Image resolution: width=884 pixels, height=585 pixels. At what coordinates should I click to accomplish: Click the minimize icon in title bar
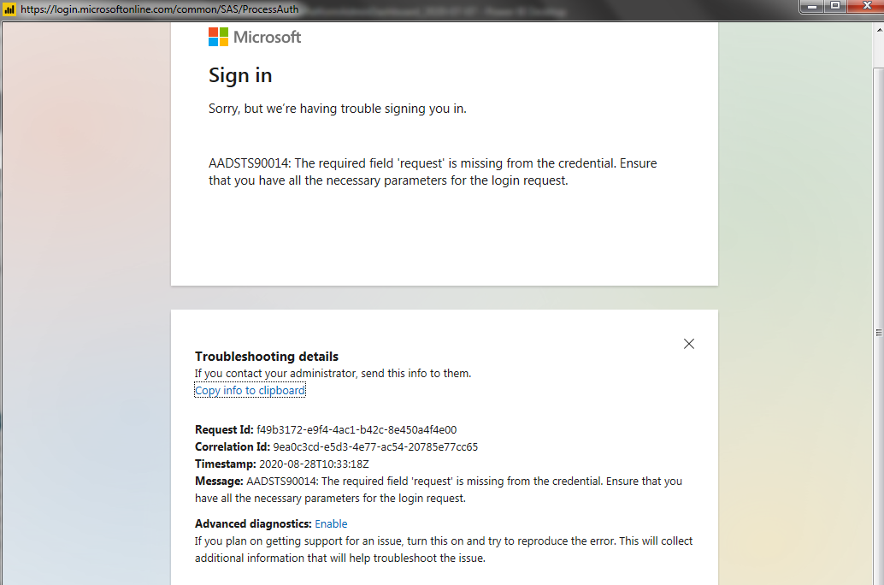[810, 6]
